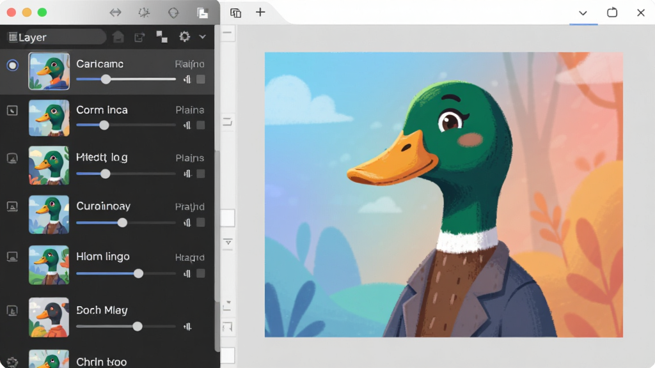Screen dimensions: 655x368
Task: Click the Doch Mlay opacity slider handle
Action: click(x=138, y=326)
